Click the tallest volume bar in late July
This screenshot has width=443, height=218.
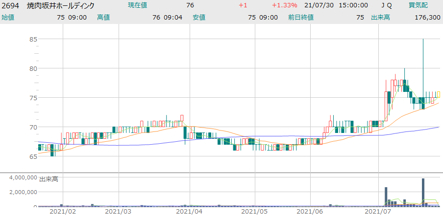point(423,193)
